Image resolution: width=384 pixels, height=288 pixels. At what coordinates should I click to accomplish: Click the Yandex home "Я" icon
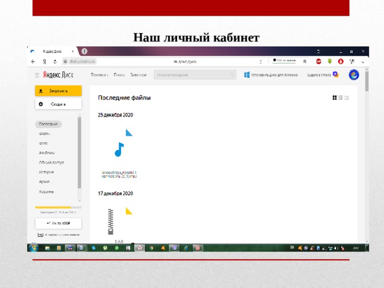44,61
